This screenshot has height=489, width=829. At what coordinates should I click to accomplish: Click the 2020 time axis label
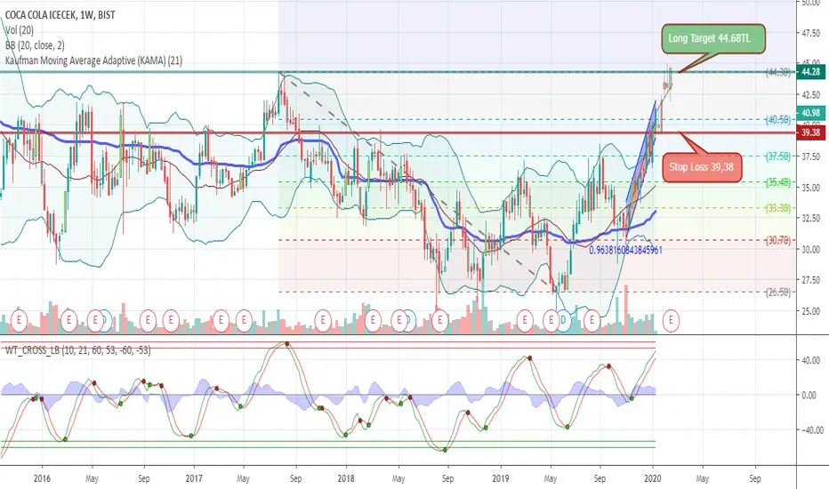[x=653, y=478]
